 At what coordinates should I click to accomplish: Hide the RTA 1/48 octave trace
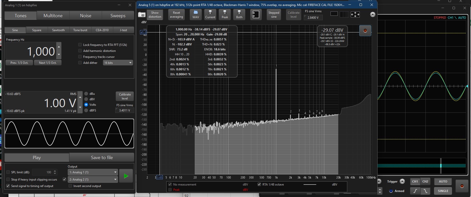point(259,185)
